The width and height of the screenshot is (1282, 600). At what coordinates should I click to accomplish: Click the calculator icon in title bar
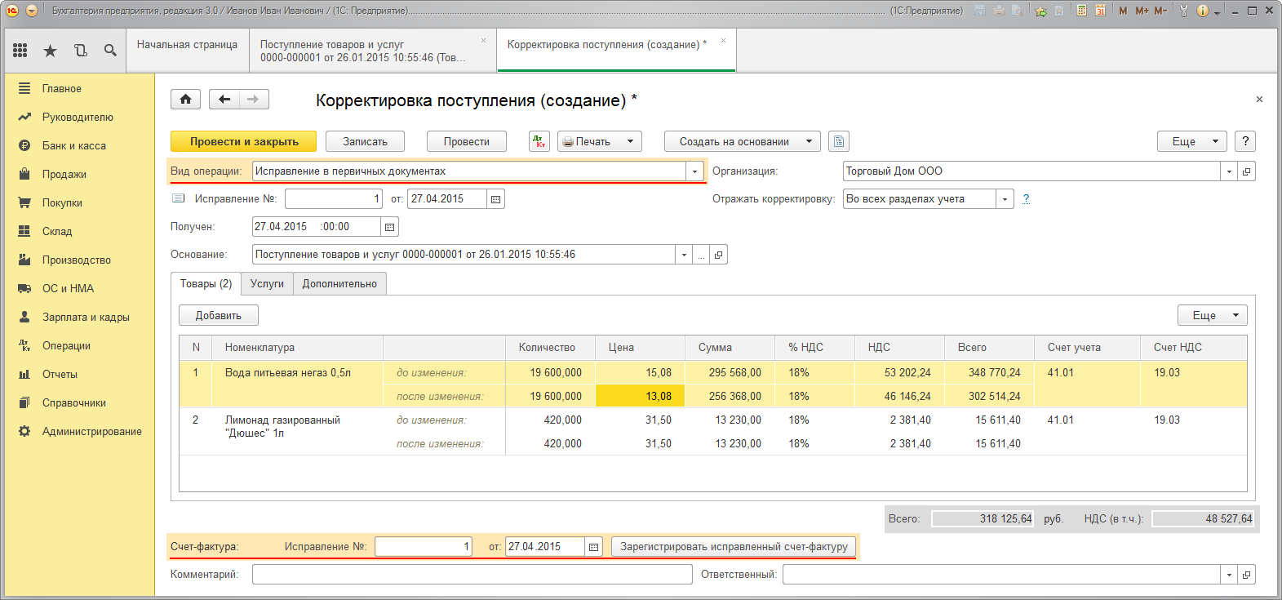click(x=1081, y=11)
